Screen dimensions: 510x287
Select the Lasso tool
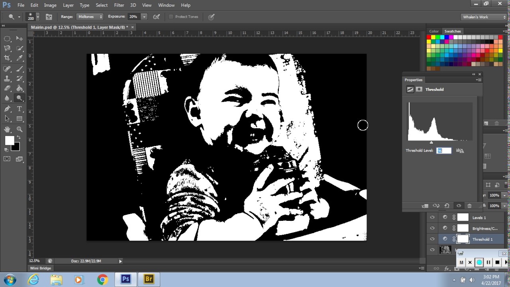[x=7, y=48]
